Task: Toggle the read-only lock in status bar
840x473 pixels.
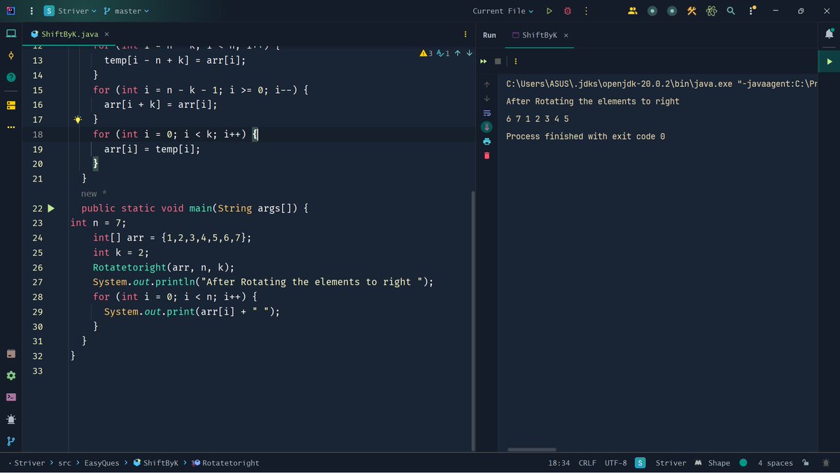Action: pyautogui.click(x=806, y=462)
